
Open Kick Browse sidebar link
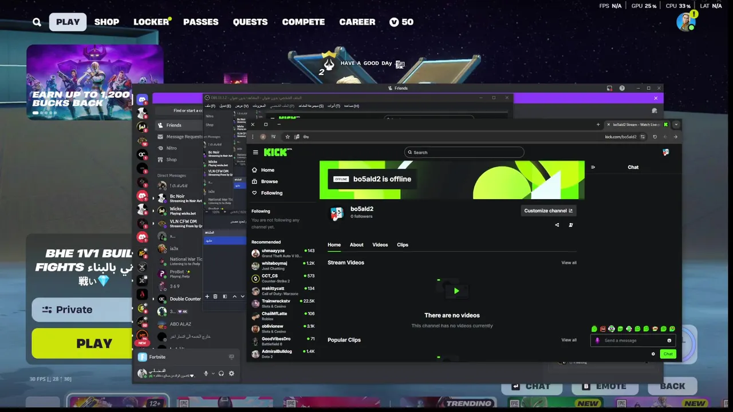[x=269, y=181]
